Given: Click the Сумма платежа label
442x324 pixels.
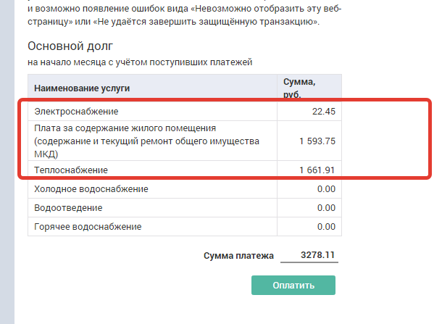Looking at the screenshot, I should 238,255.
